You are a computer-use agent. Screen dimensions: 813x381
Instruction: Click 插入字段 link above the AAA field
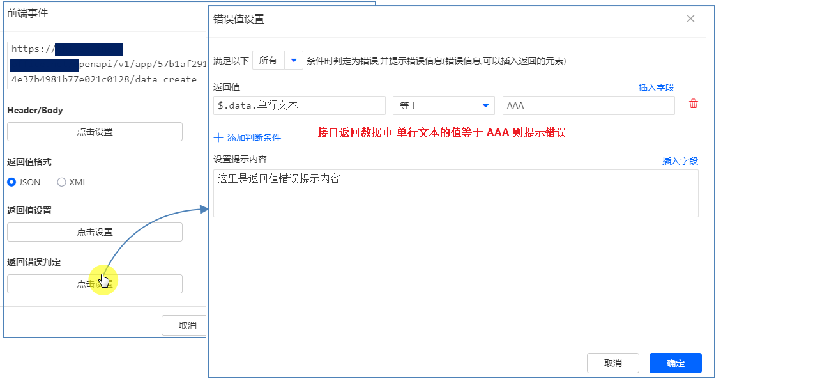[656, 88]
